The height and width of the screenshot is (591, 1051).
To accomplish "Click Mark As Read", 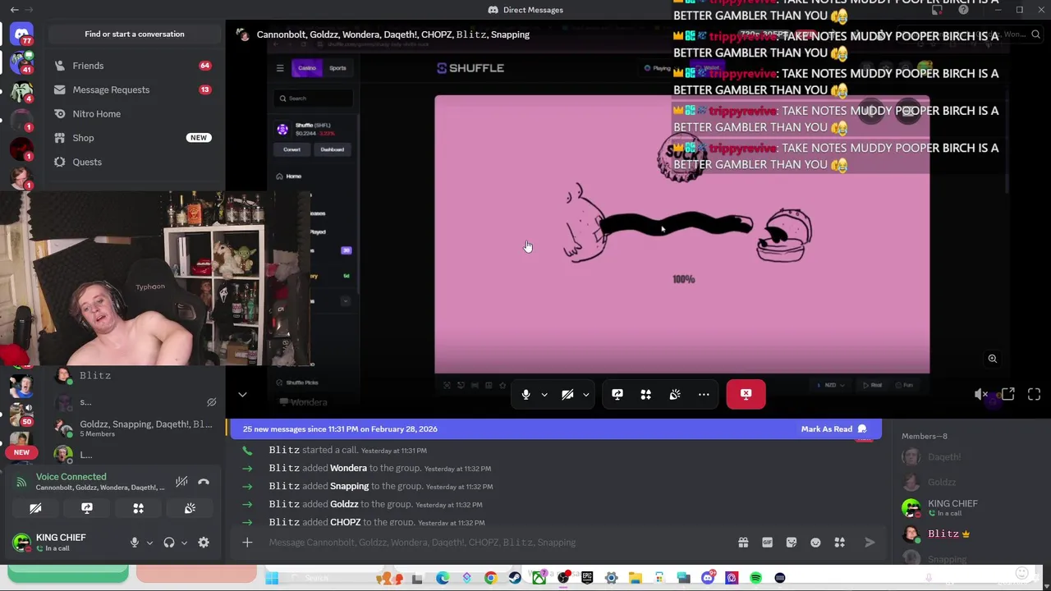I will coord(833,429).
